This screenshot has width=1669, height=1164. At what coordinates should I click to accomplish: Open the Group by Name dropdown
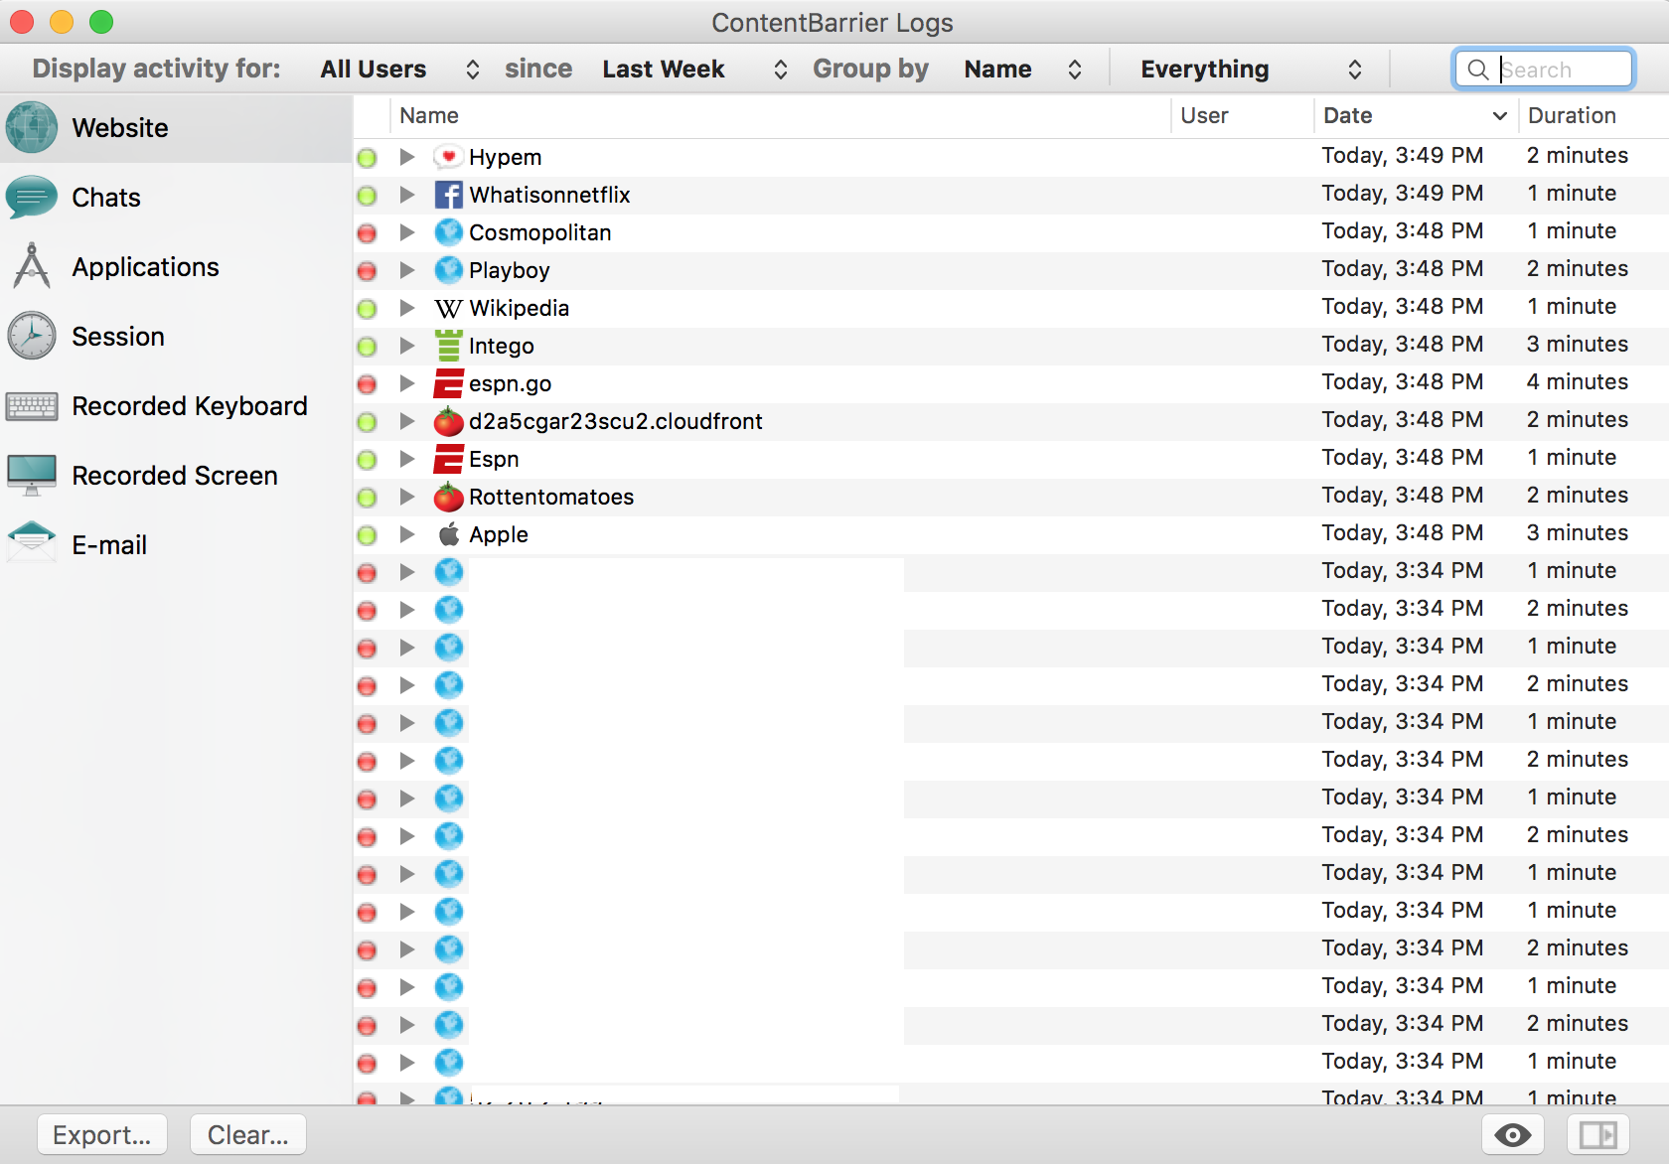pyautogui.click(x=1022, y=69)
